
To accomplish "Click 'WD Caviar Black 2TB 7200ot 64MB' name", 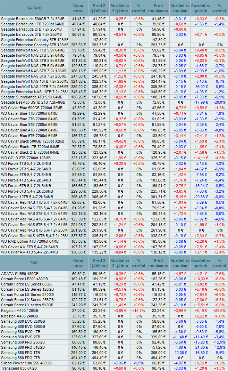I will click(x=30, y=152).
